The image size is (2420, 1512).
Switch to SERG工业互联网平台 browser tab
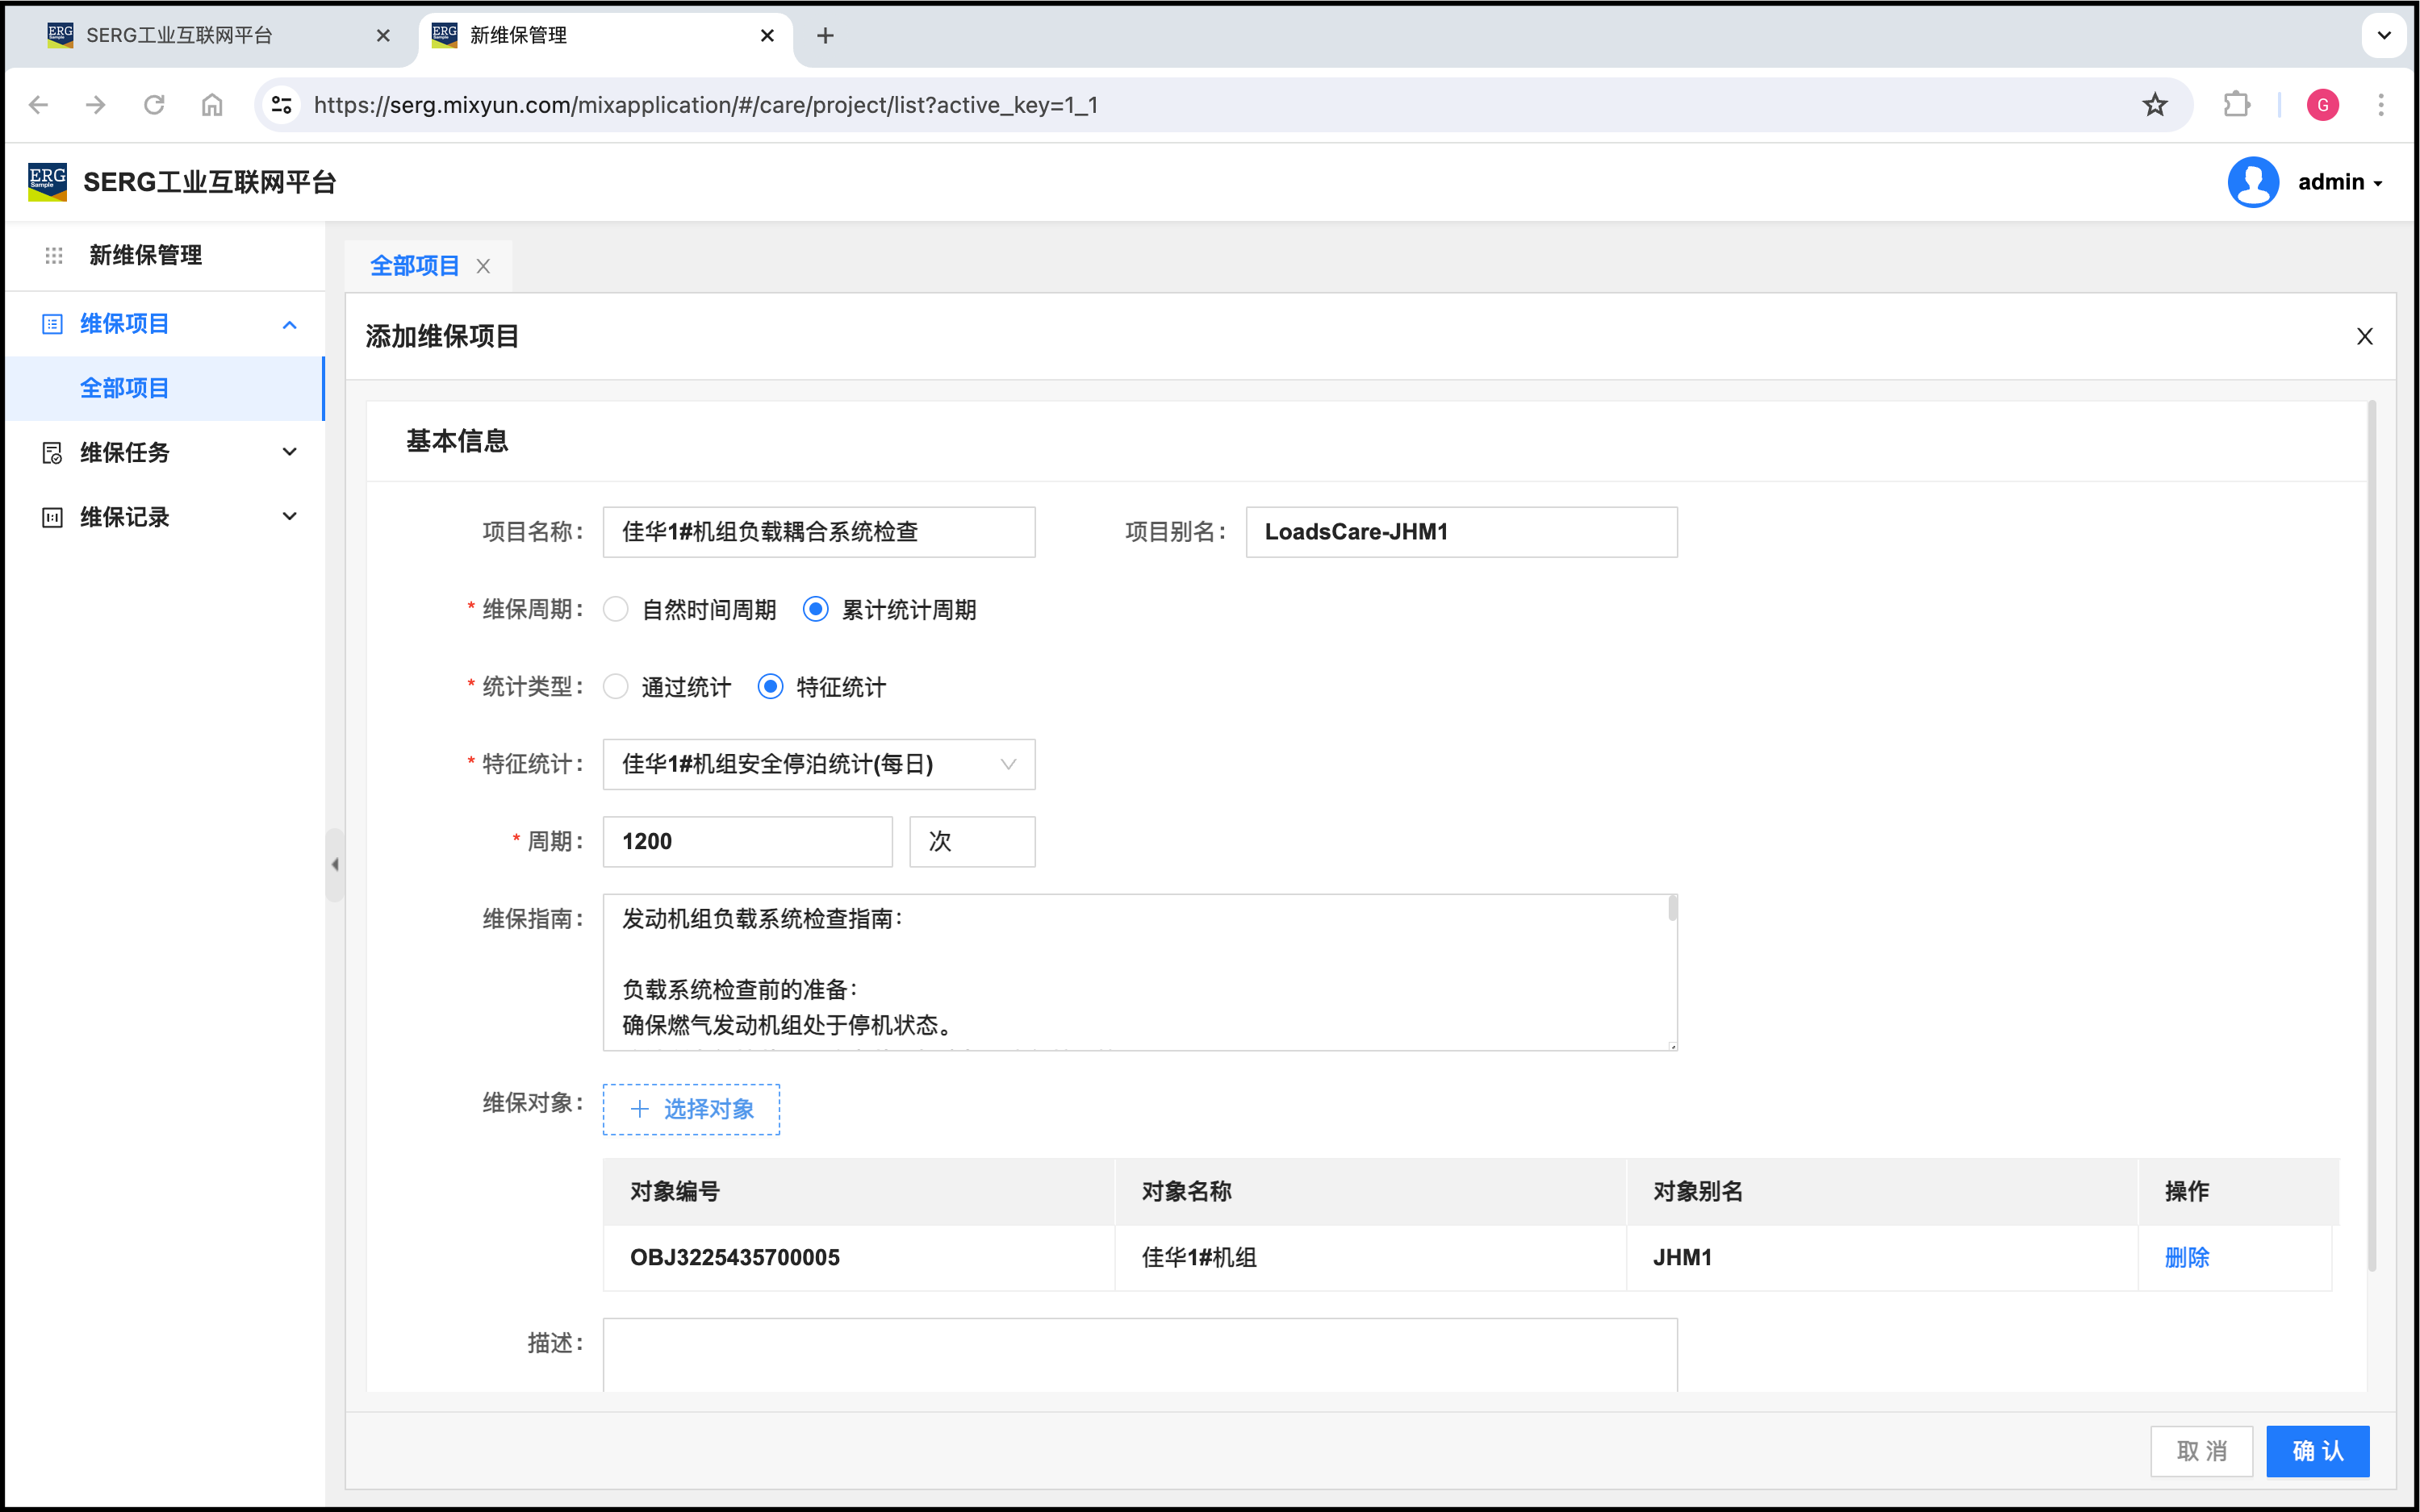point(180,36)
